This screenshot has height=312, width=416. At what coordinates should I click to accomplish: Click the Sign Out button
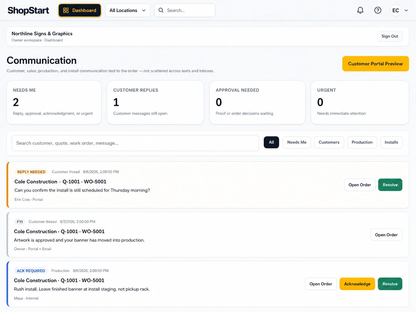point(390,36)
